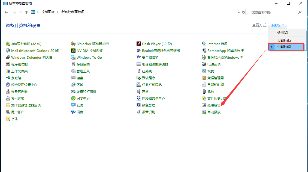The image size is (308, 172).
Task: Click 控制面板 in the address breadcrumb
Action: (x=48, y=12)
